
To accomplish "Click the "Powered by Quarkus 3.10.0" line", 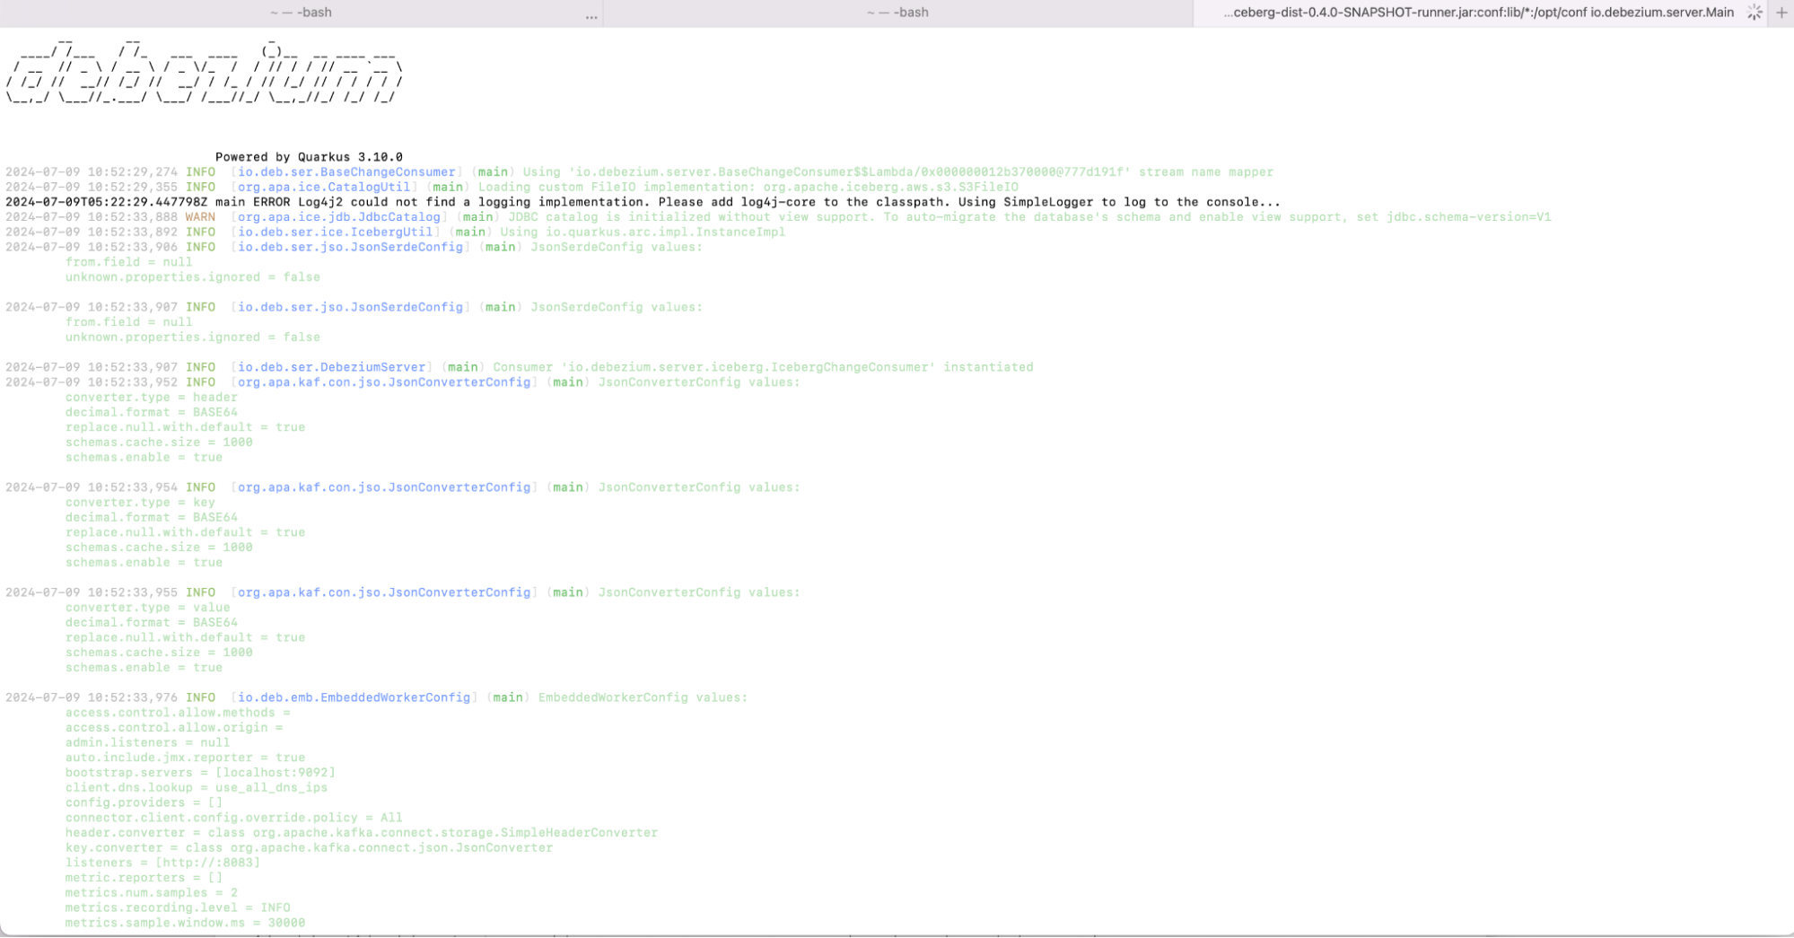I will (x=309, y=157).
